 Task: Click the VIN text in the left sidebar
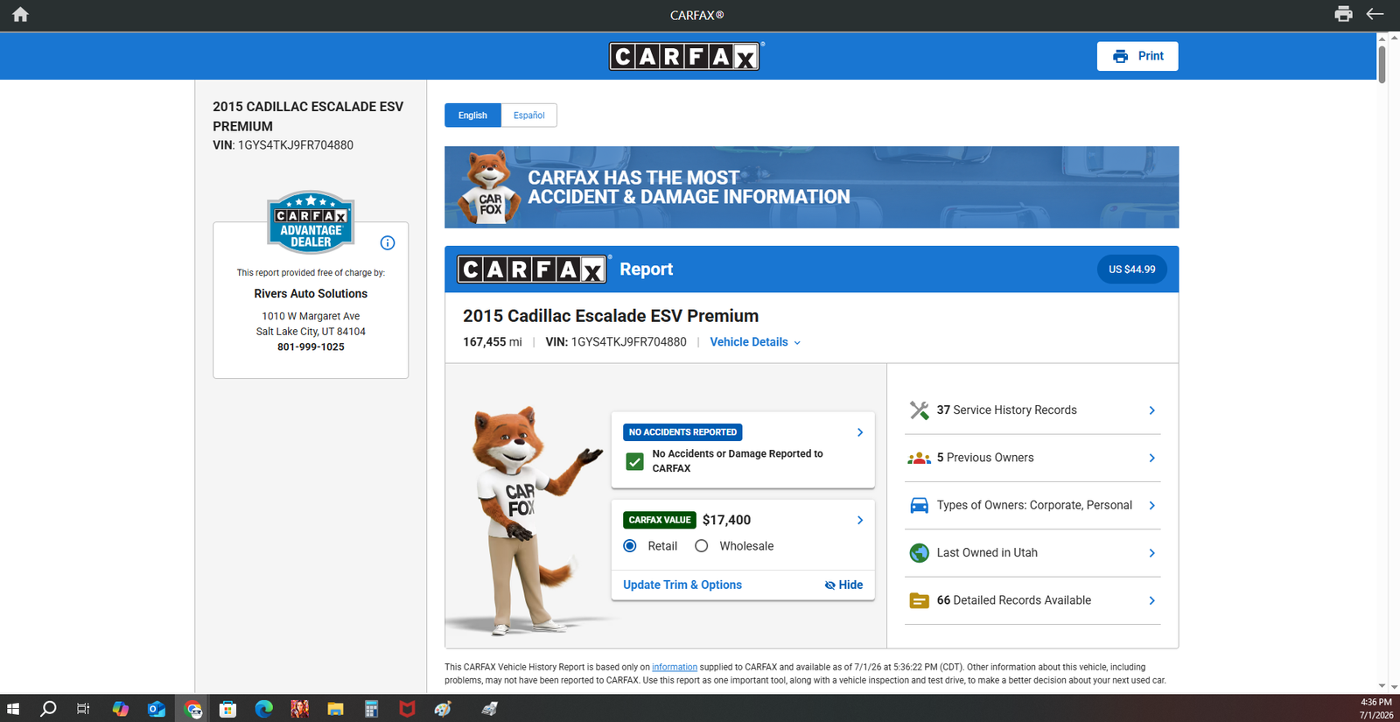coord(283,145)
